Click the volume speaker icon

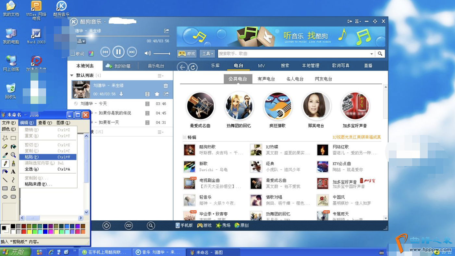click(148, 53)
